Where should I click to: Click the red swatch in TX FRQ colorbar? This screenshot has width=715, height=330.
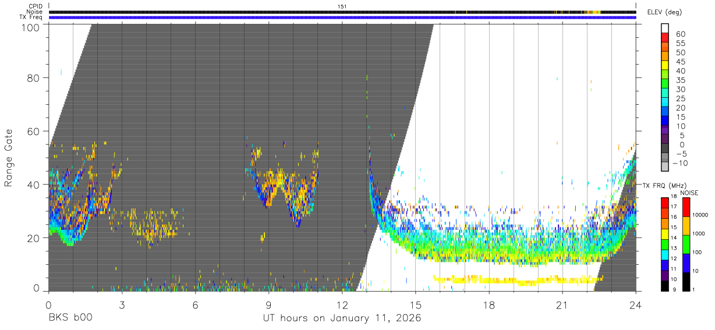[664, 202]
